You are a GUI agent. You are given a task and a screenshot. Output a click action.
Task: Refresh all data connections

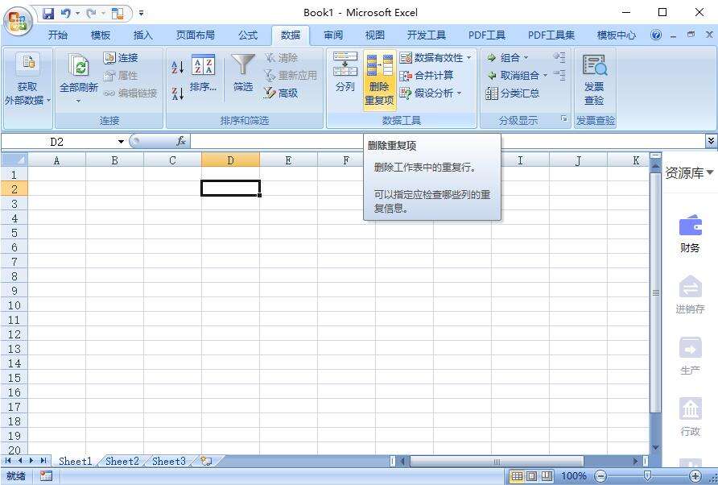[x=79, y=79]
